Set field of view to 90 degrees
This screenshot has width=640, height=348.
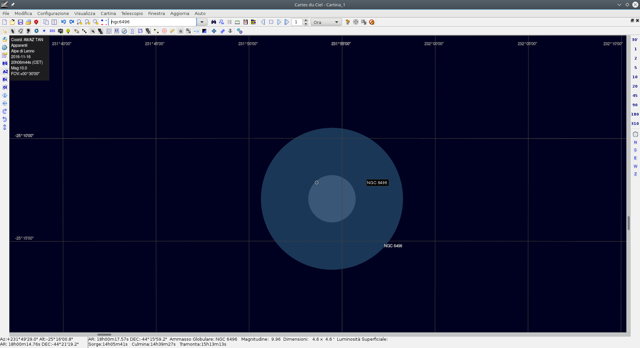click(635, 105)
